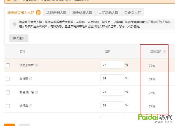Open help icon next to 建议溢价 header
175x126 pixels.
coord(164,52)
